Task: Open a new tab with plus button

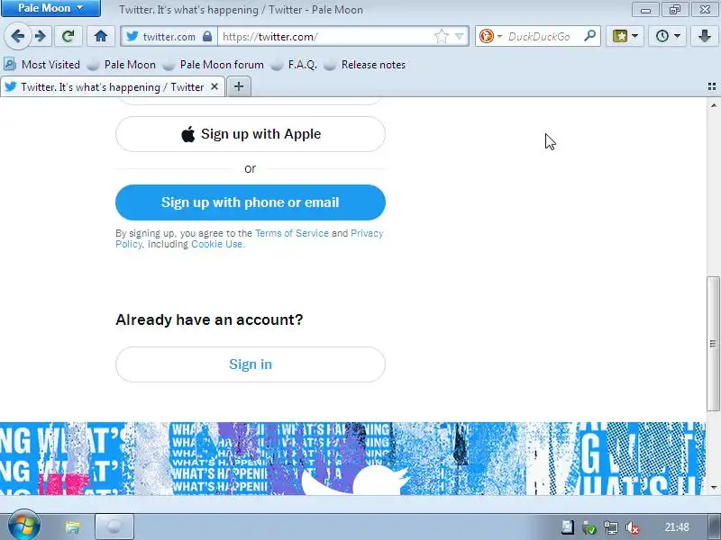Action: pos(239,86)
